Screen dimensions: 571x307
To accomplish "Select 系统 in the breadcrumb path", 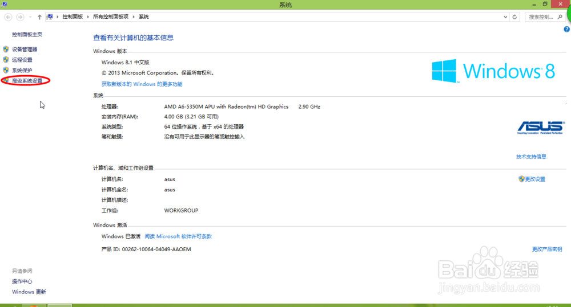I will 144,17.
